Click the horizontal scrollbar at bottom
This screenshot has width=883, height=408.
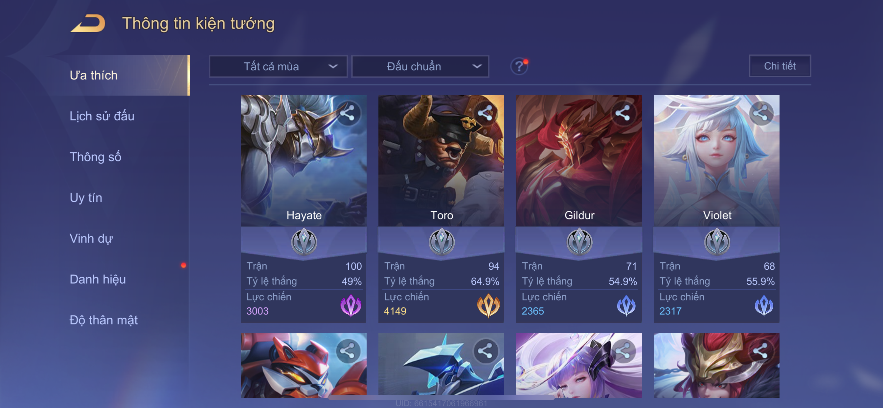(442, 398)
